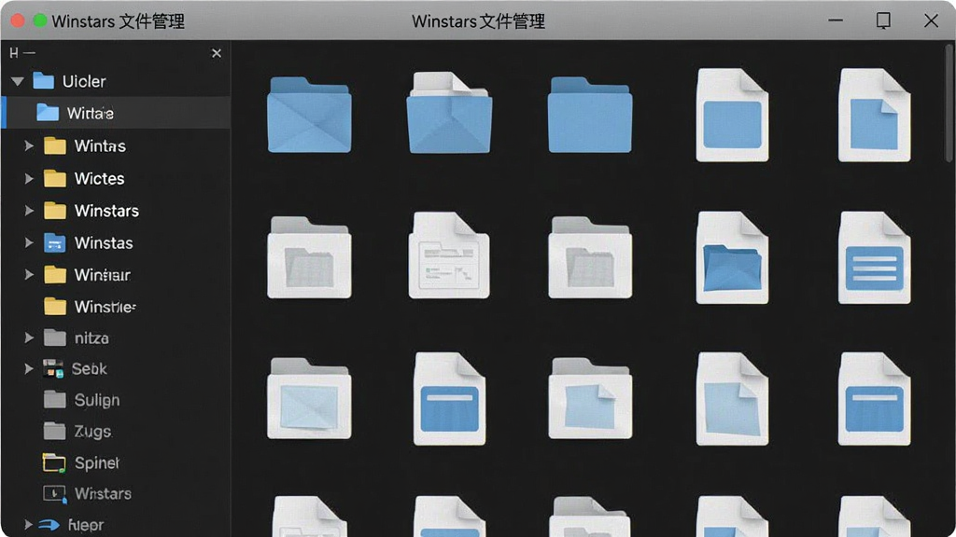Image resolution: width=956 pixels, height=537 pixels.
Task: Expand the Winsiair folder arrow
Action: point(29,275)
